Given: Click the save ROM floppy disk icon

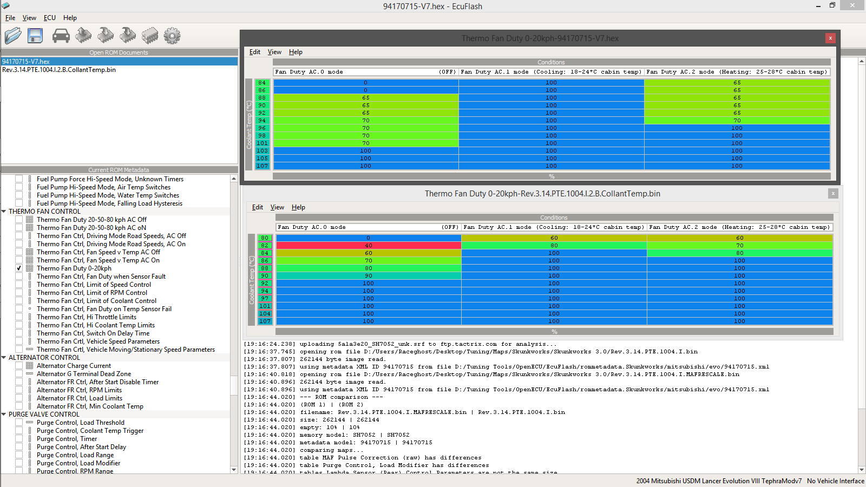Looking at the screenshot, I should (35, 36).
